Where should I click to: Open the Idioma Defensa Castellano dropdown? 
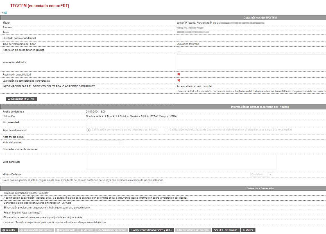tap(262, 175)
